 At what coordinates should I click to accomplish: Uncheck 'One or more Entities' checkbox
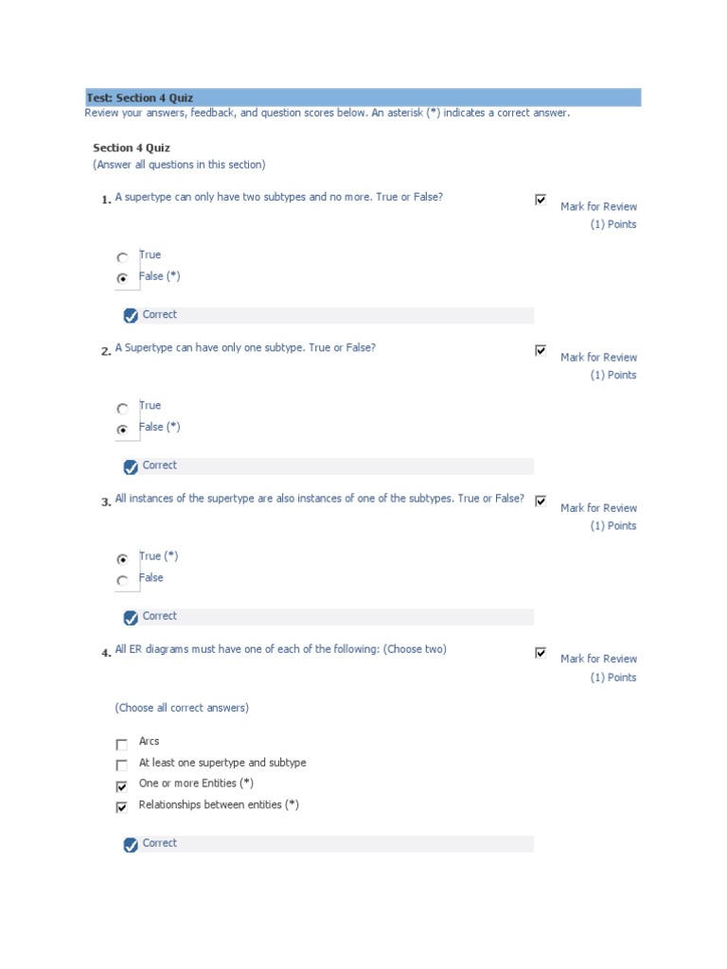121,786
